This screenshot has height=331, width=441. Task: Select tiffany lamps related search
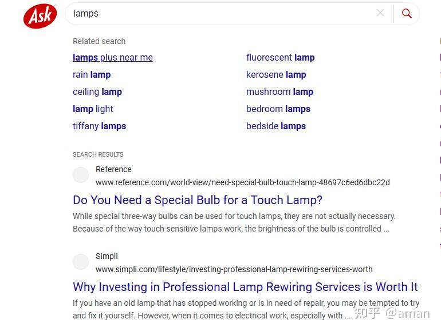click(x=99, y=126)
